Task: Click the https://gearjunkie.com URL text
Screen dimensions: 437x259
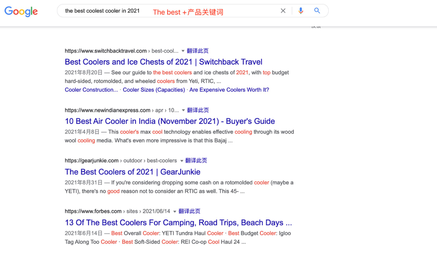Action: tap(92, 160)
